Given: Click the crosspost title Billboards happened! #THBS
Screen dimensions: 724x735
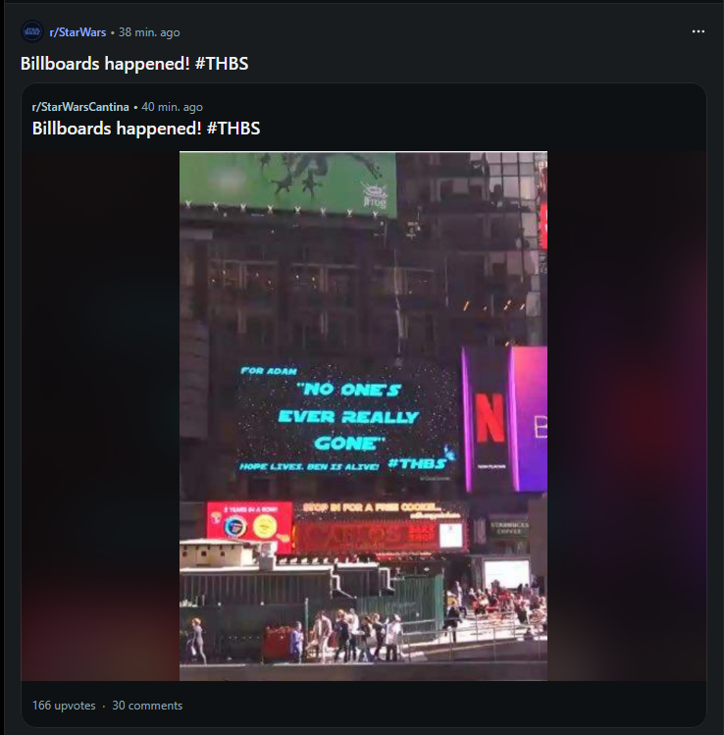Looking at the screenshot, I should [x=146, y=129].
